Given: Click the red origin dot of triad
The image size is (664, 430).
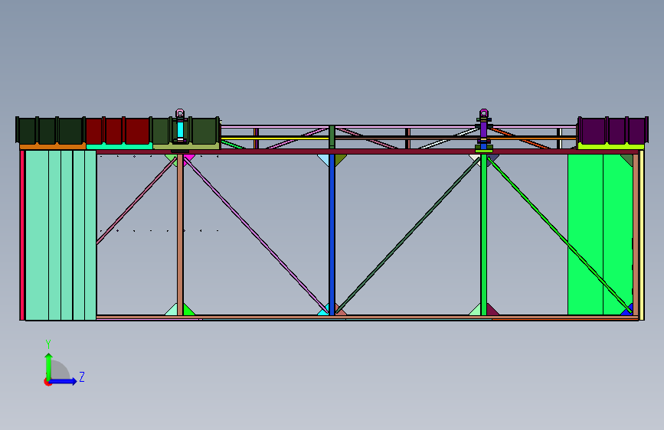Looking at the screenshot, I should coord(47,382).
